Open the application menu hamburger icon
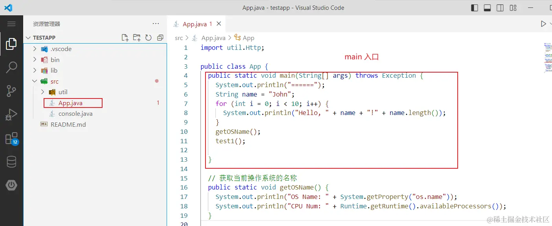The height and width of the screenshot is (226, 552). coord(12,24)
